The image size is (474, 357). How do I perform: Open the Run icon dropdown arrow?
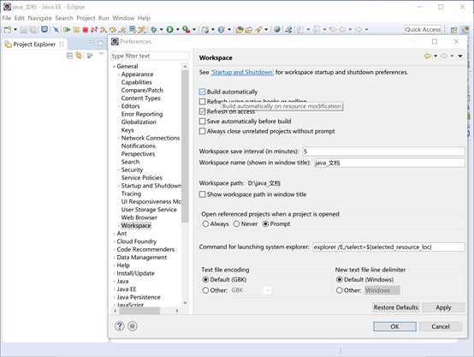[178, 30]
